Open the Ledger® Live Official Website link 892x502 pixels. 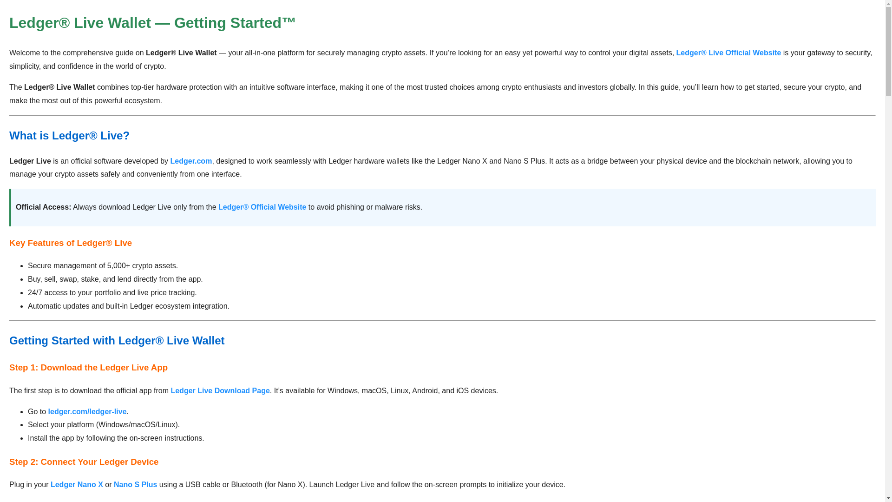tap(728, 53)
